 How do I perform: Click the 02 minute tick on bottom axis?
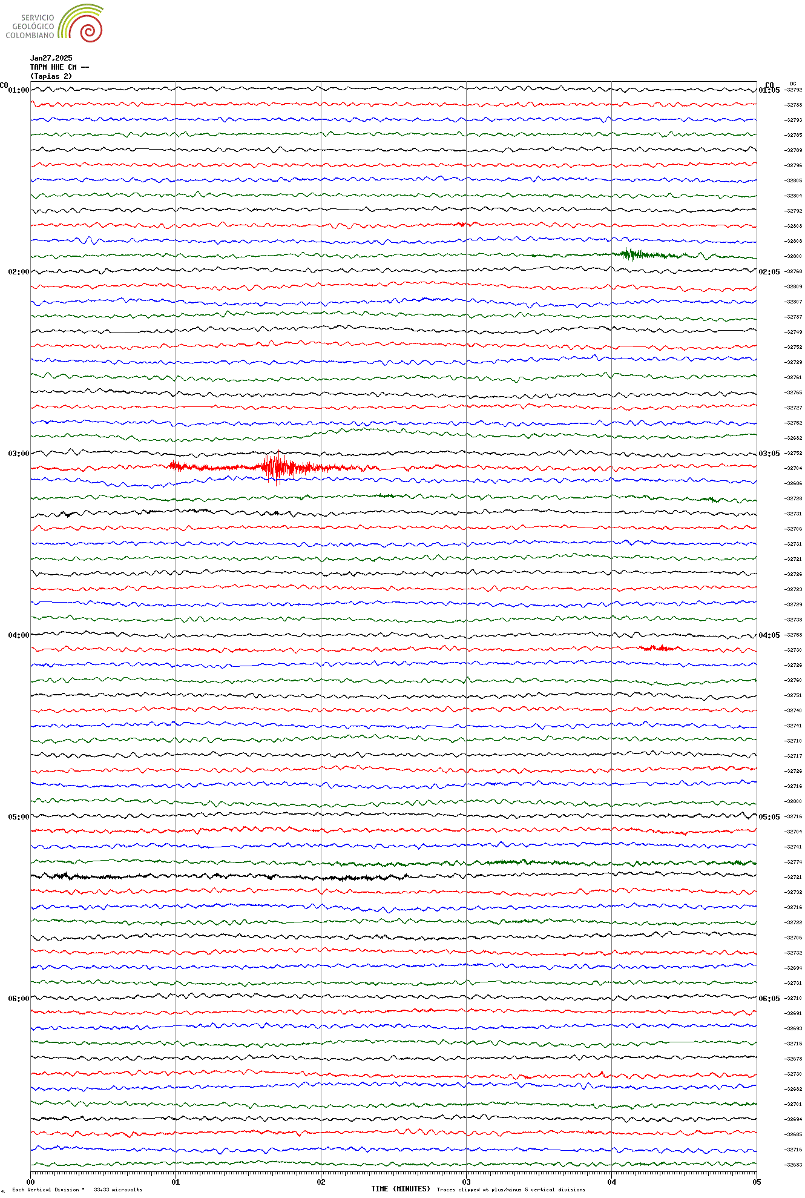321,1182
